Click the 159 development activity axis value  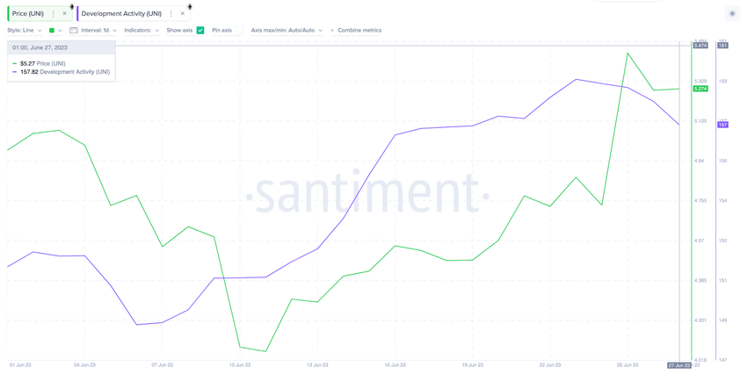pyautogui.click(x=722, y=82)
